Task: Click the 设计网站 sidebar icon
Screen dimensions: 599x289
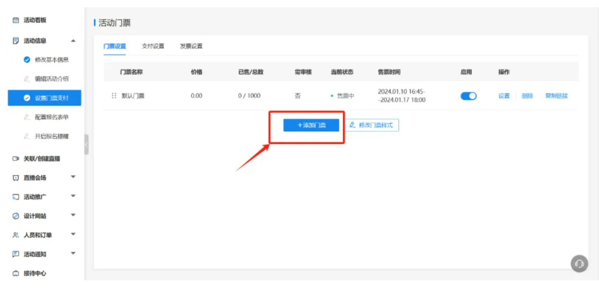Action: (x=16, y=216)
